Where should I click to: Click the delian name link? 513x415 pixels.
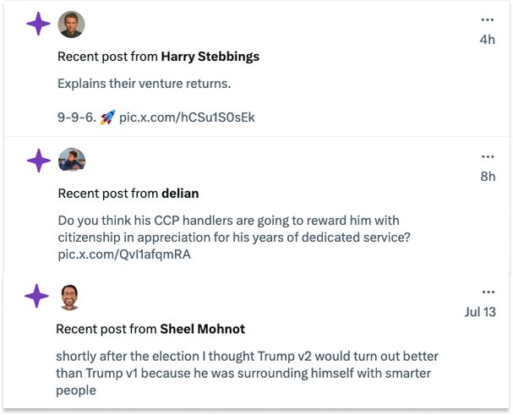[180, 193]
